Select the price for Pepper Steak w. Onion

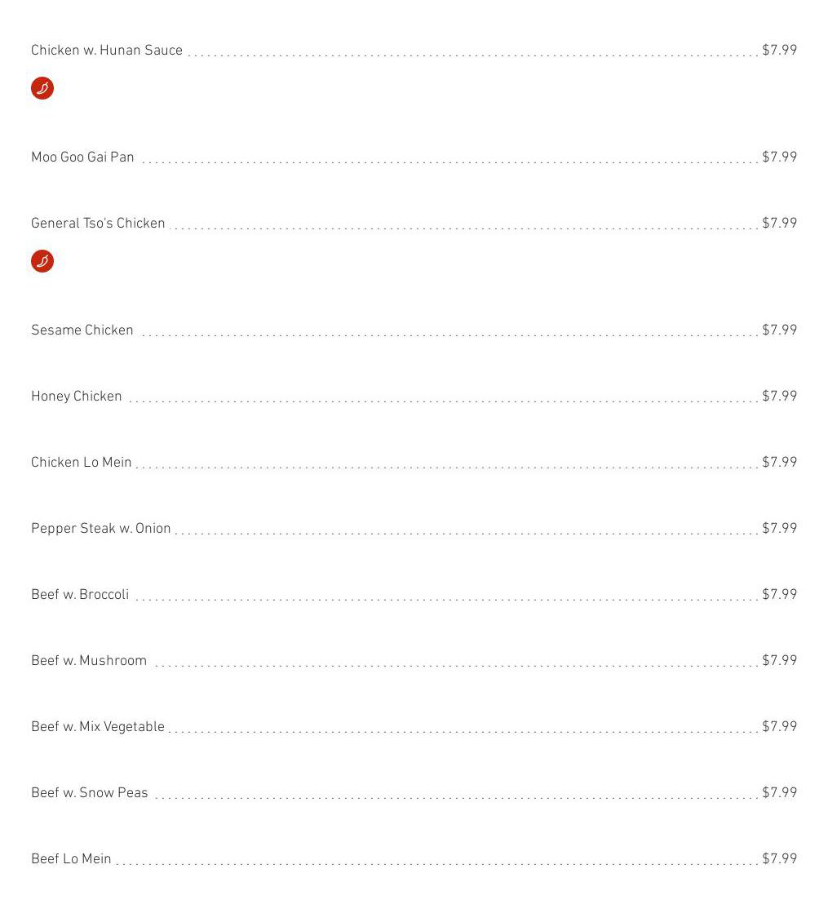pos(779,529)
